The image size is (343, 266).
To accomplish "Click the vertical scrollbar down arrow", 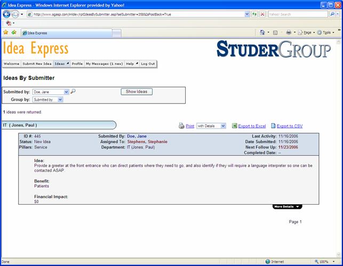I will pyautogui.click(x=339, y=255).
